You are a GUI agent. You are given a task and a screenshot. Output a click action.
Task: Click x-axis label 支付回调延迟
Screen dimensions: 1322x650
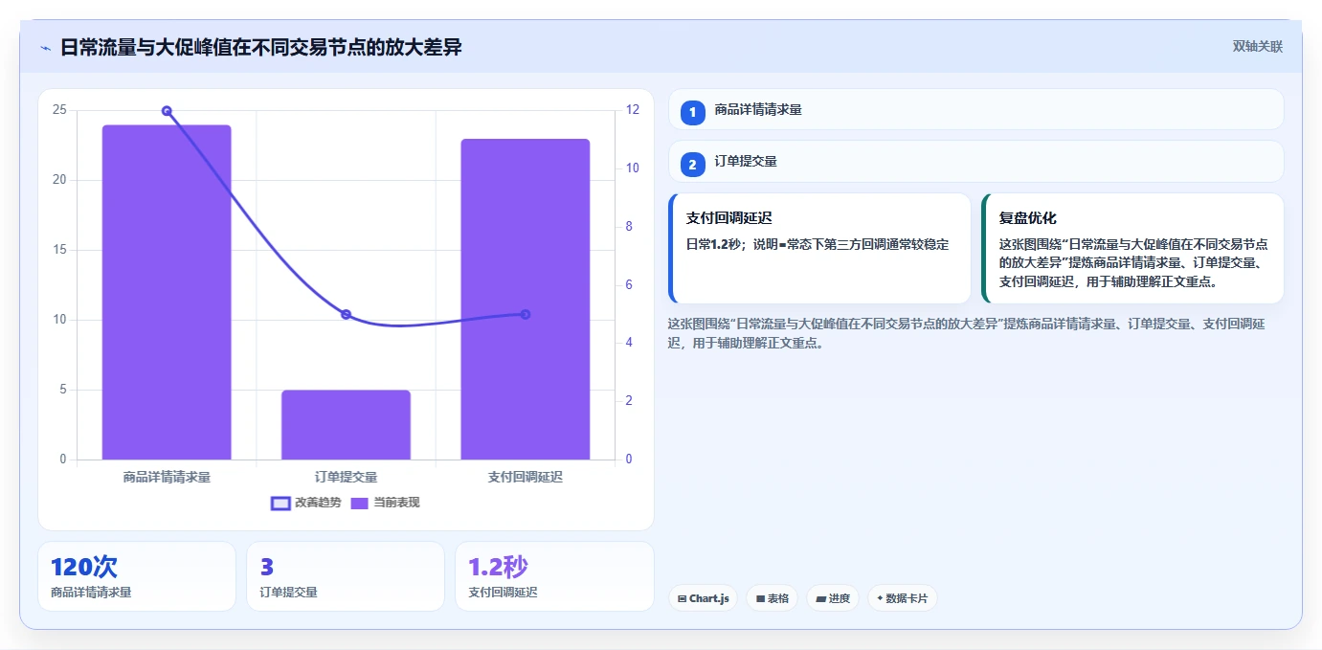point(525,477)
